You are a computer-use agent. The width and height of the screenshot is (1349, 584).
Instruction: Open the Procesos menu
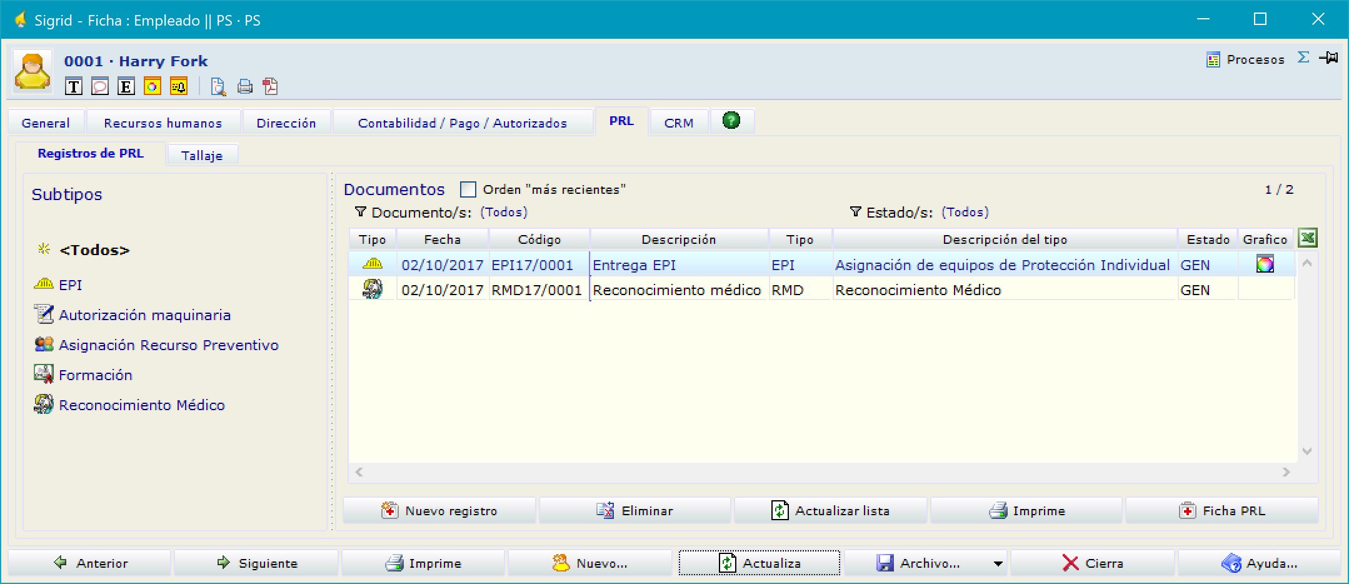click(1245, 59)
